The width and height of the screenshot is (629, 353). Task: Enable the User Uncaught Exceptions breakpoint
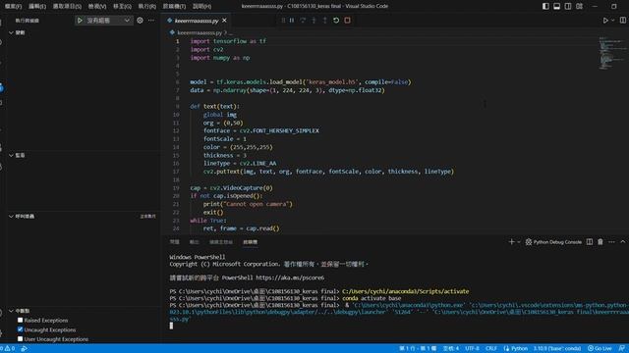coord(20,339)
